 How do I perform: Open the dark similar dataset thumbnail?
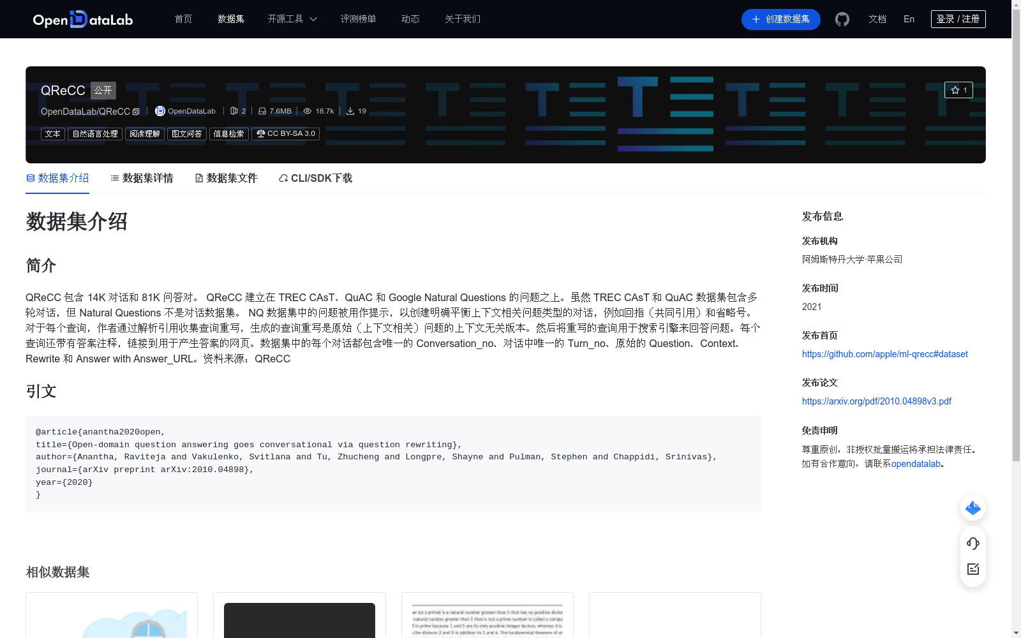click(299, 620)
